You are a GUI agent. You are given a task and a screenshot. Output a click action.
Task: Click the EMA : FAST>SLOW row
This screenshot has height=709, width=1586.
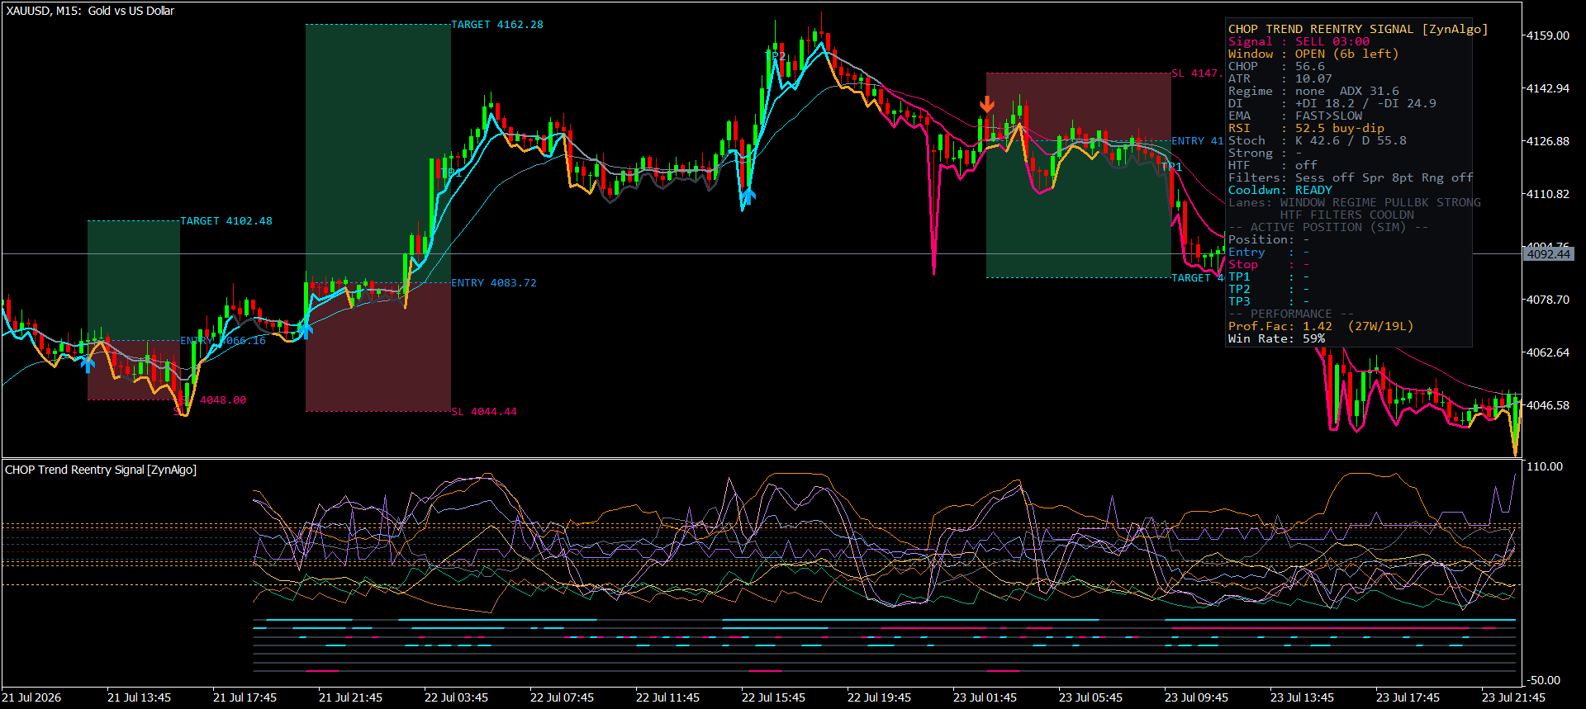(1295, 116)
